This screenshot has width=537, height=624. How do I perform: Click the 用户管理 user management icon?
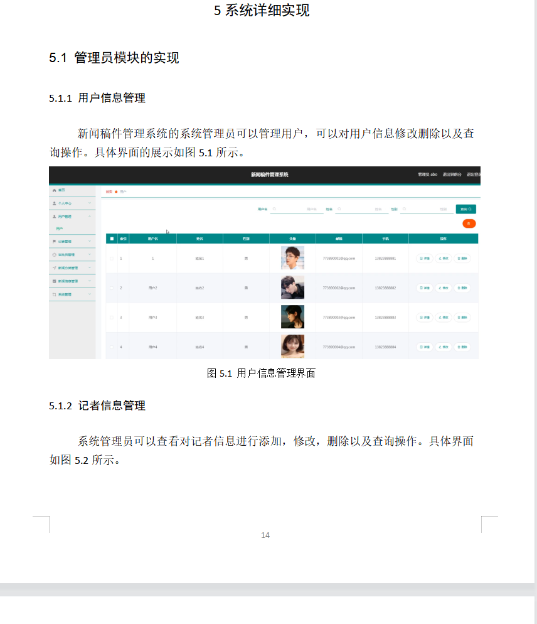pyautogui.click(x=54, y=216)
